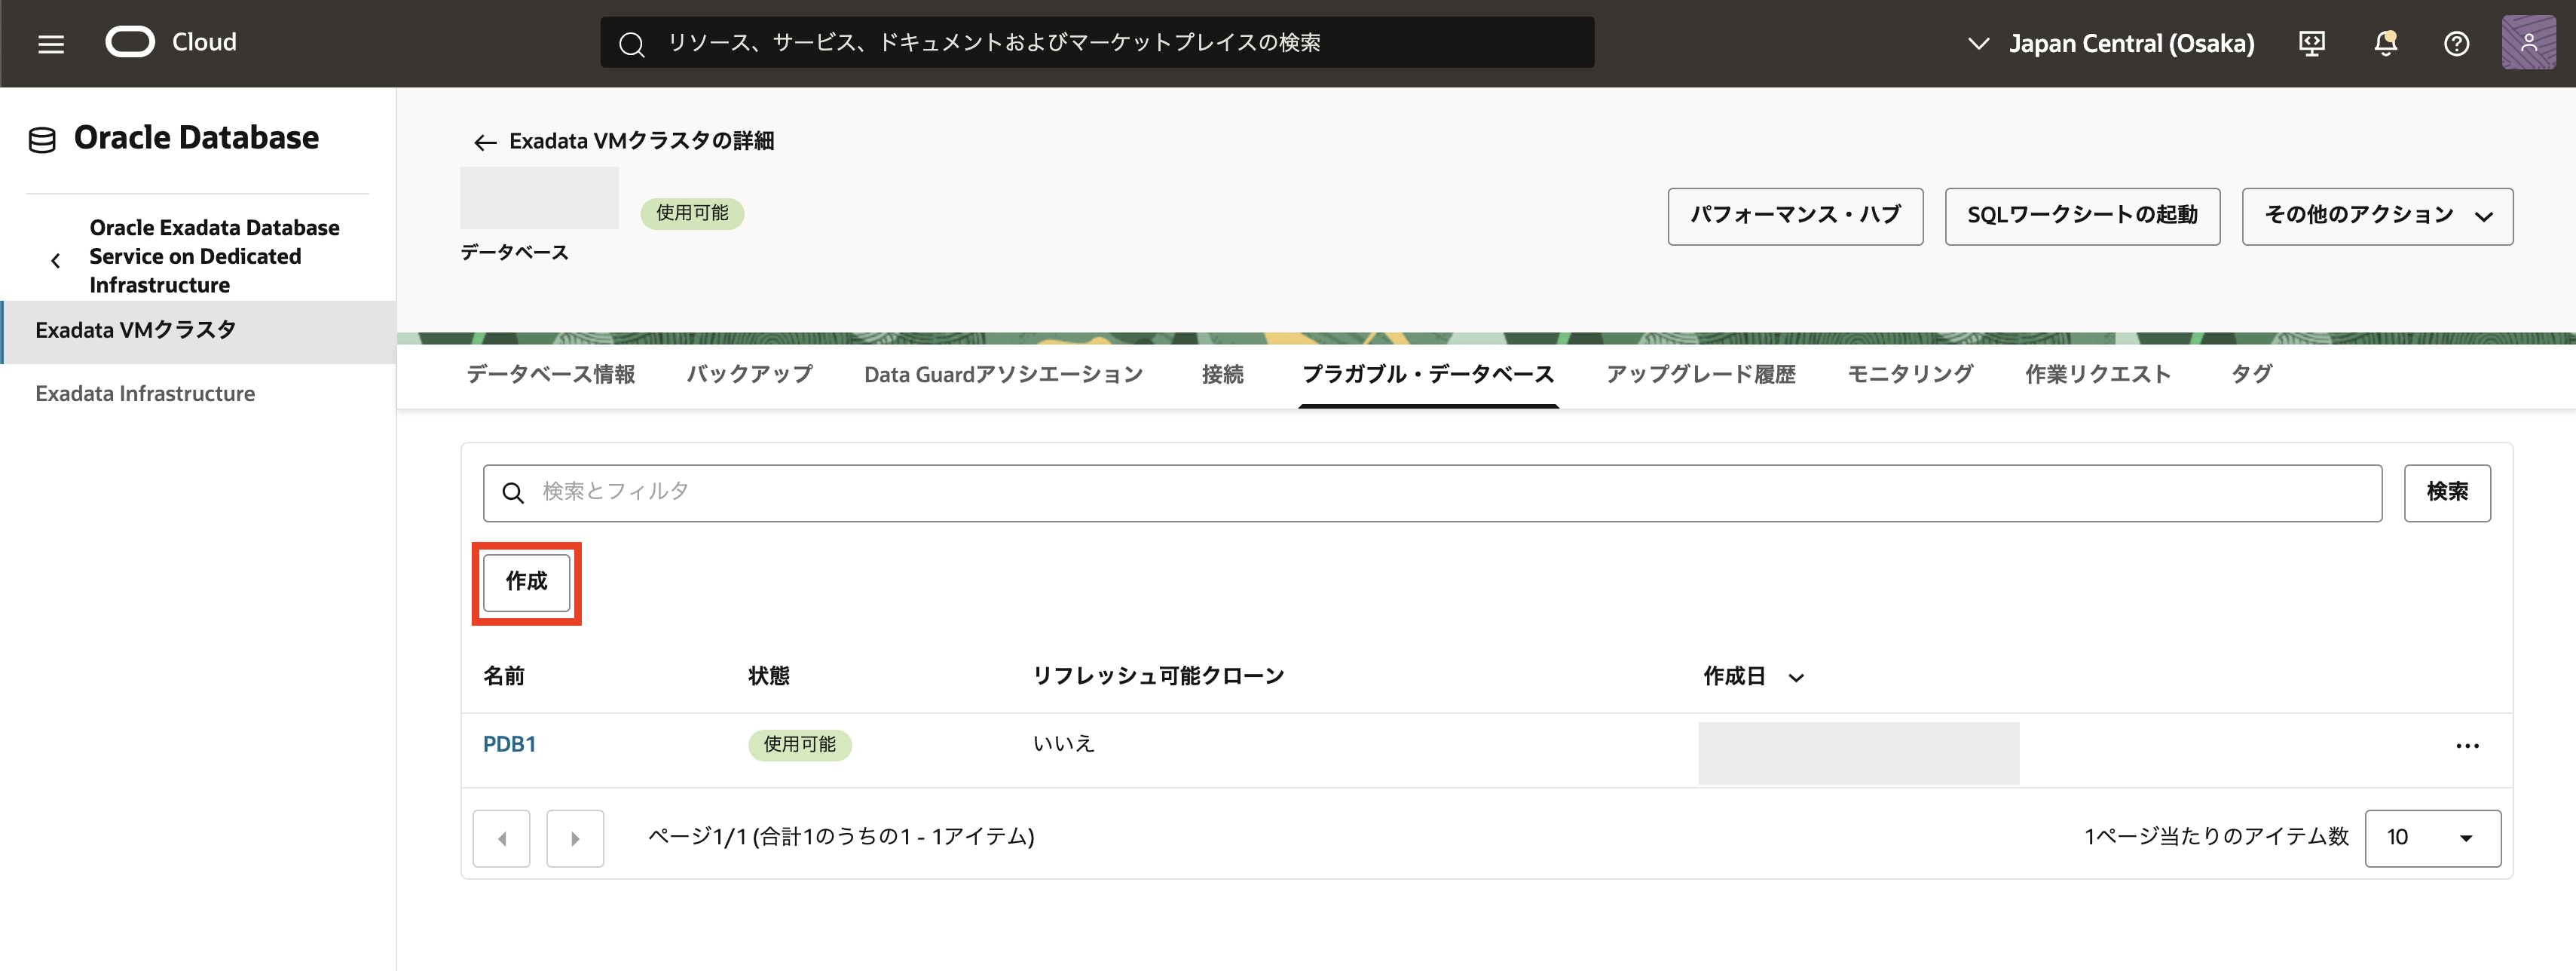Switch to the バックアップ tab
2576x971 pixels.
(x=749, y=374)
